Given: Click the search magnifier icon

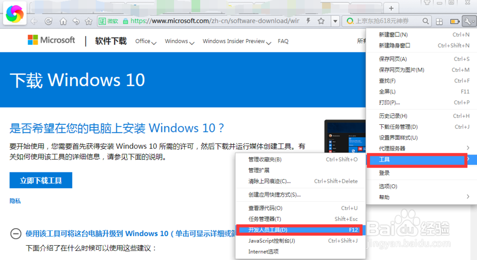Looking at the screenshot, I should (425, 21).
